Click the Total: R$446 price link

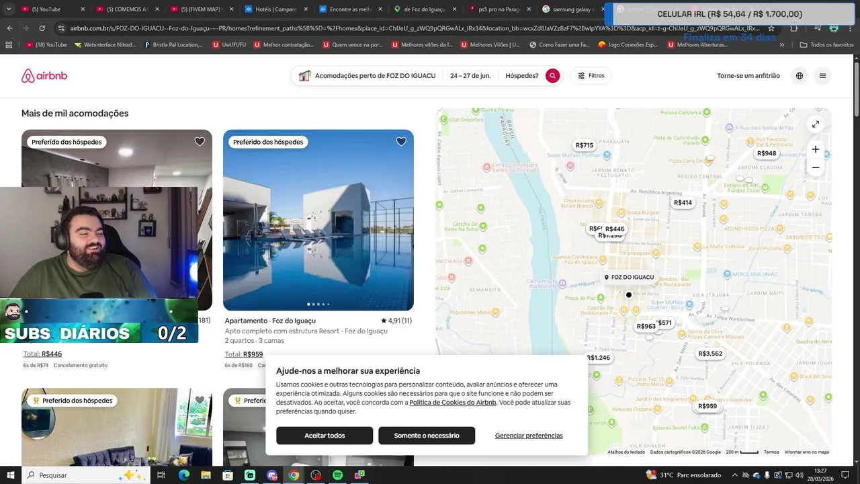[x=42, y=354]
